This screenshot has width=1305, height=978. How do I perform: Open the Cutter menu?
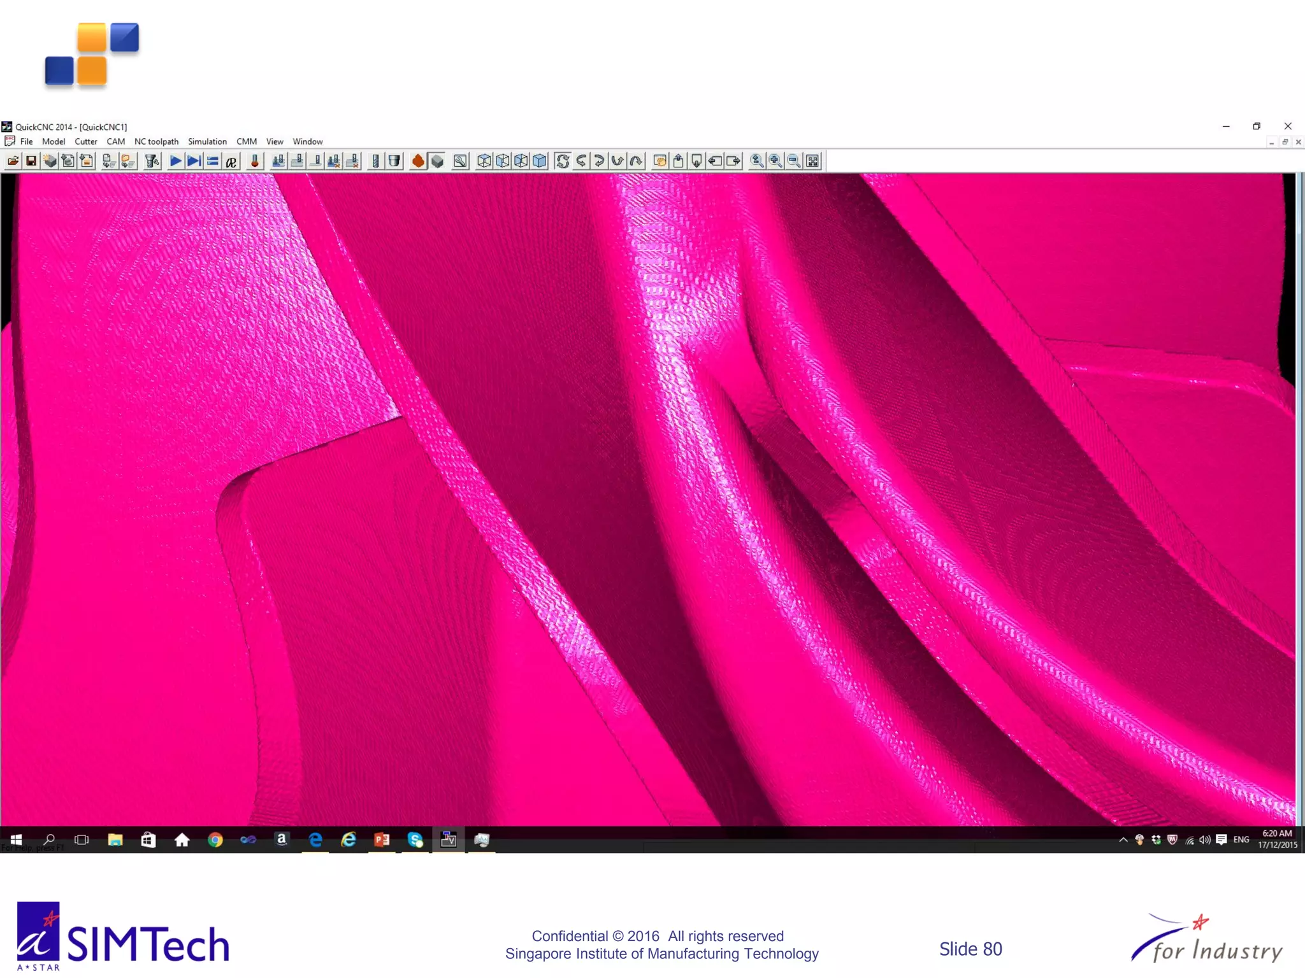85,141
